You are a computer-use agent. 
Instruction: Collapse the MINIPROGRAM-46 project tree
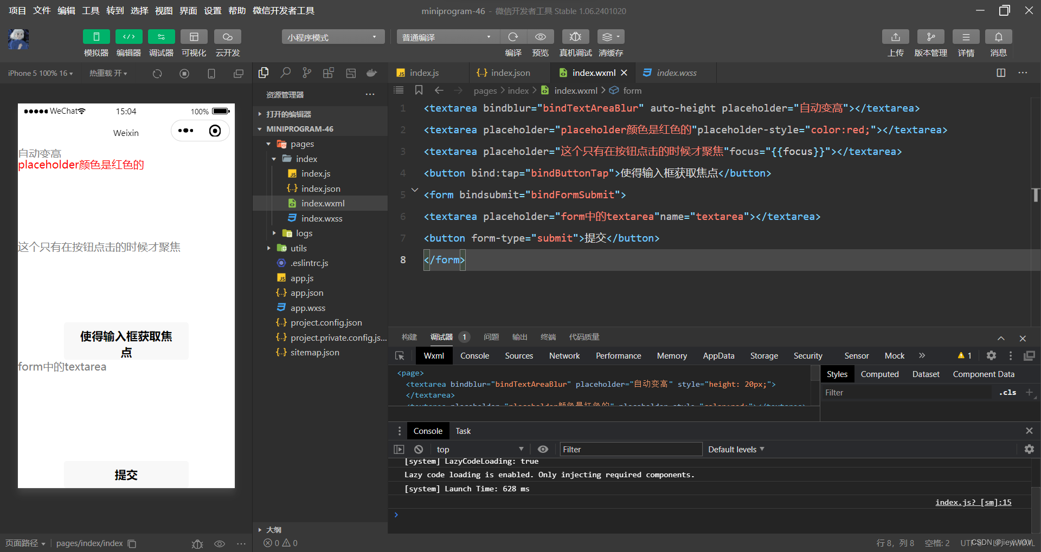[260, 129]
